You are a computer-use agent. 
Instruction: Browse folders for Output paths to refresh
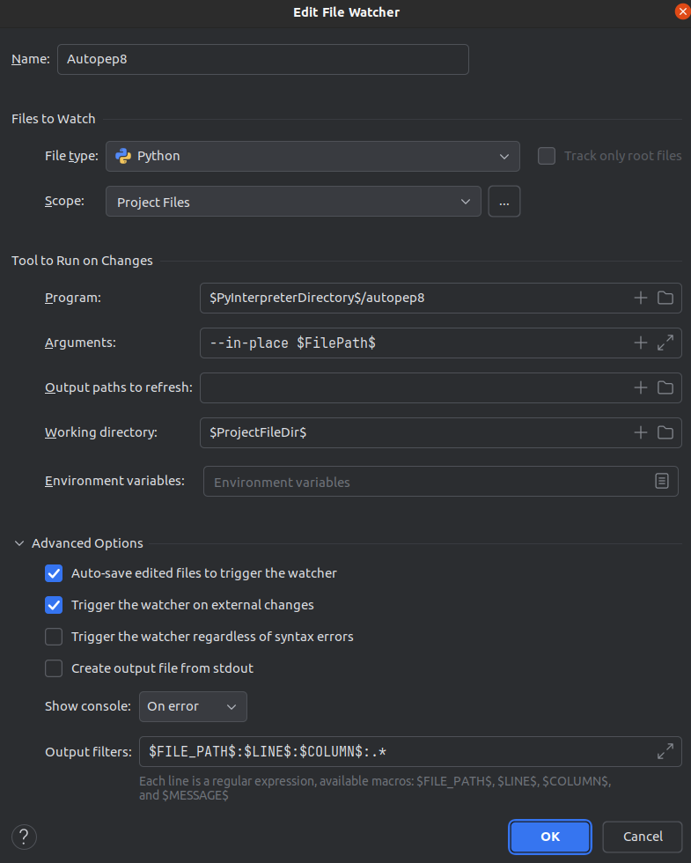tap(664, 387)
